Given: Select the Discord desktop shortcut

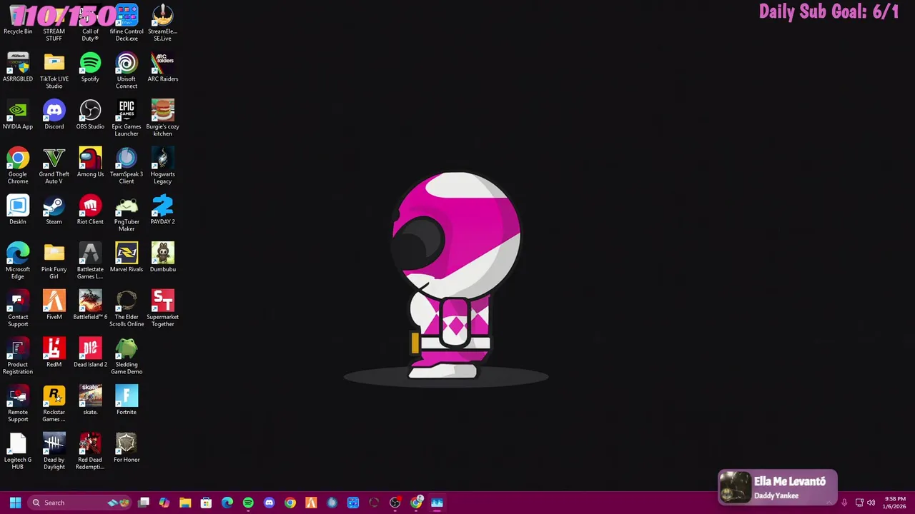Looking at the screenshot, I should (x=54, y=116).
